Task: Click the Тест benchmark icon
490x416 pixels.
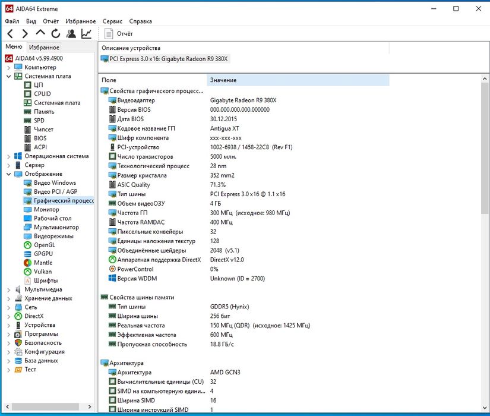Action: point(18,370)
